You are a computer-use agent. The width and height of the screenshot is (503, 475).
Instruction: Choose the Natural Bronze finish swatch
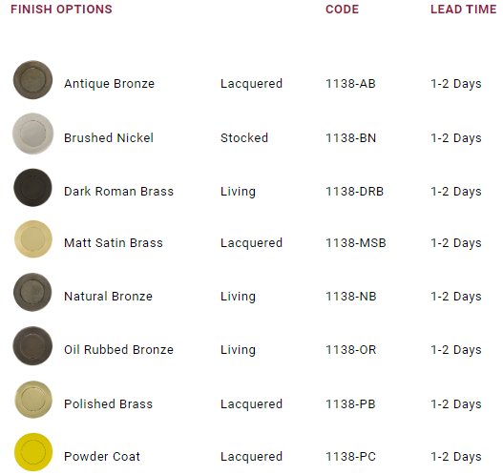[x=32, y=292]
